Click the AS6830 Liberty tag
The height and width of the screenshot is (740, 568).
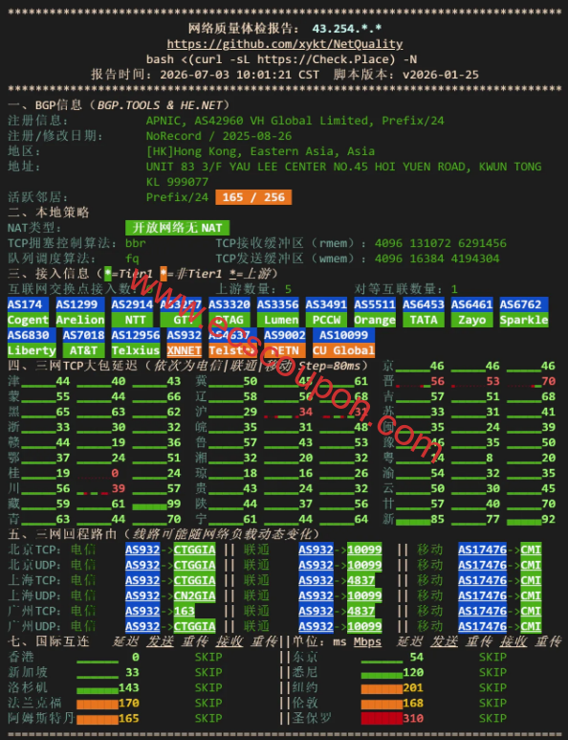pos(32,343)
